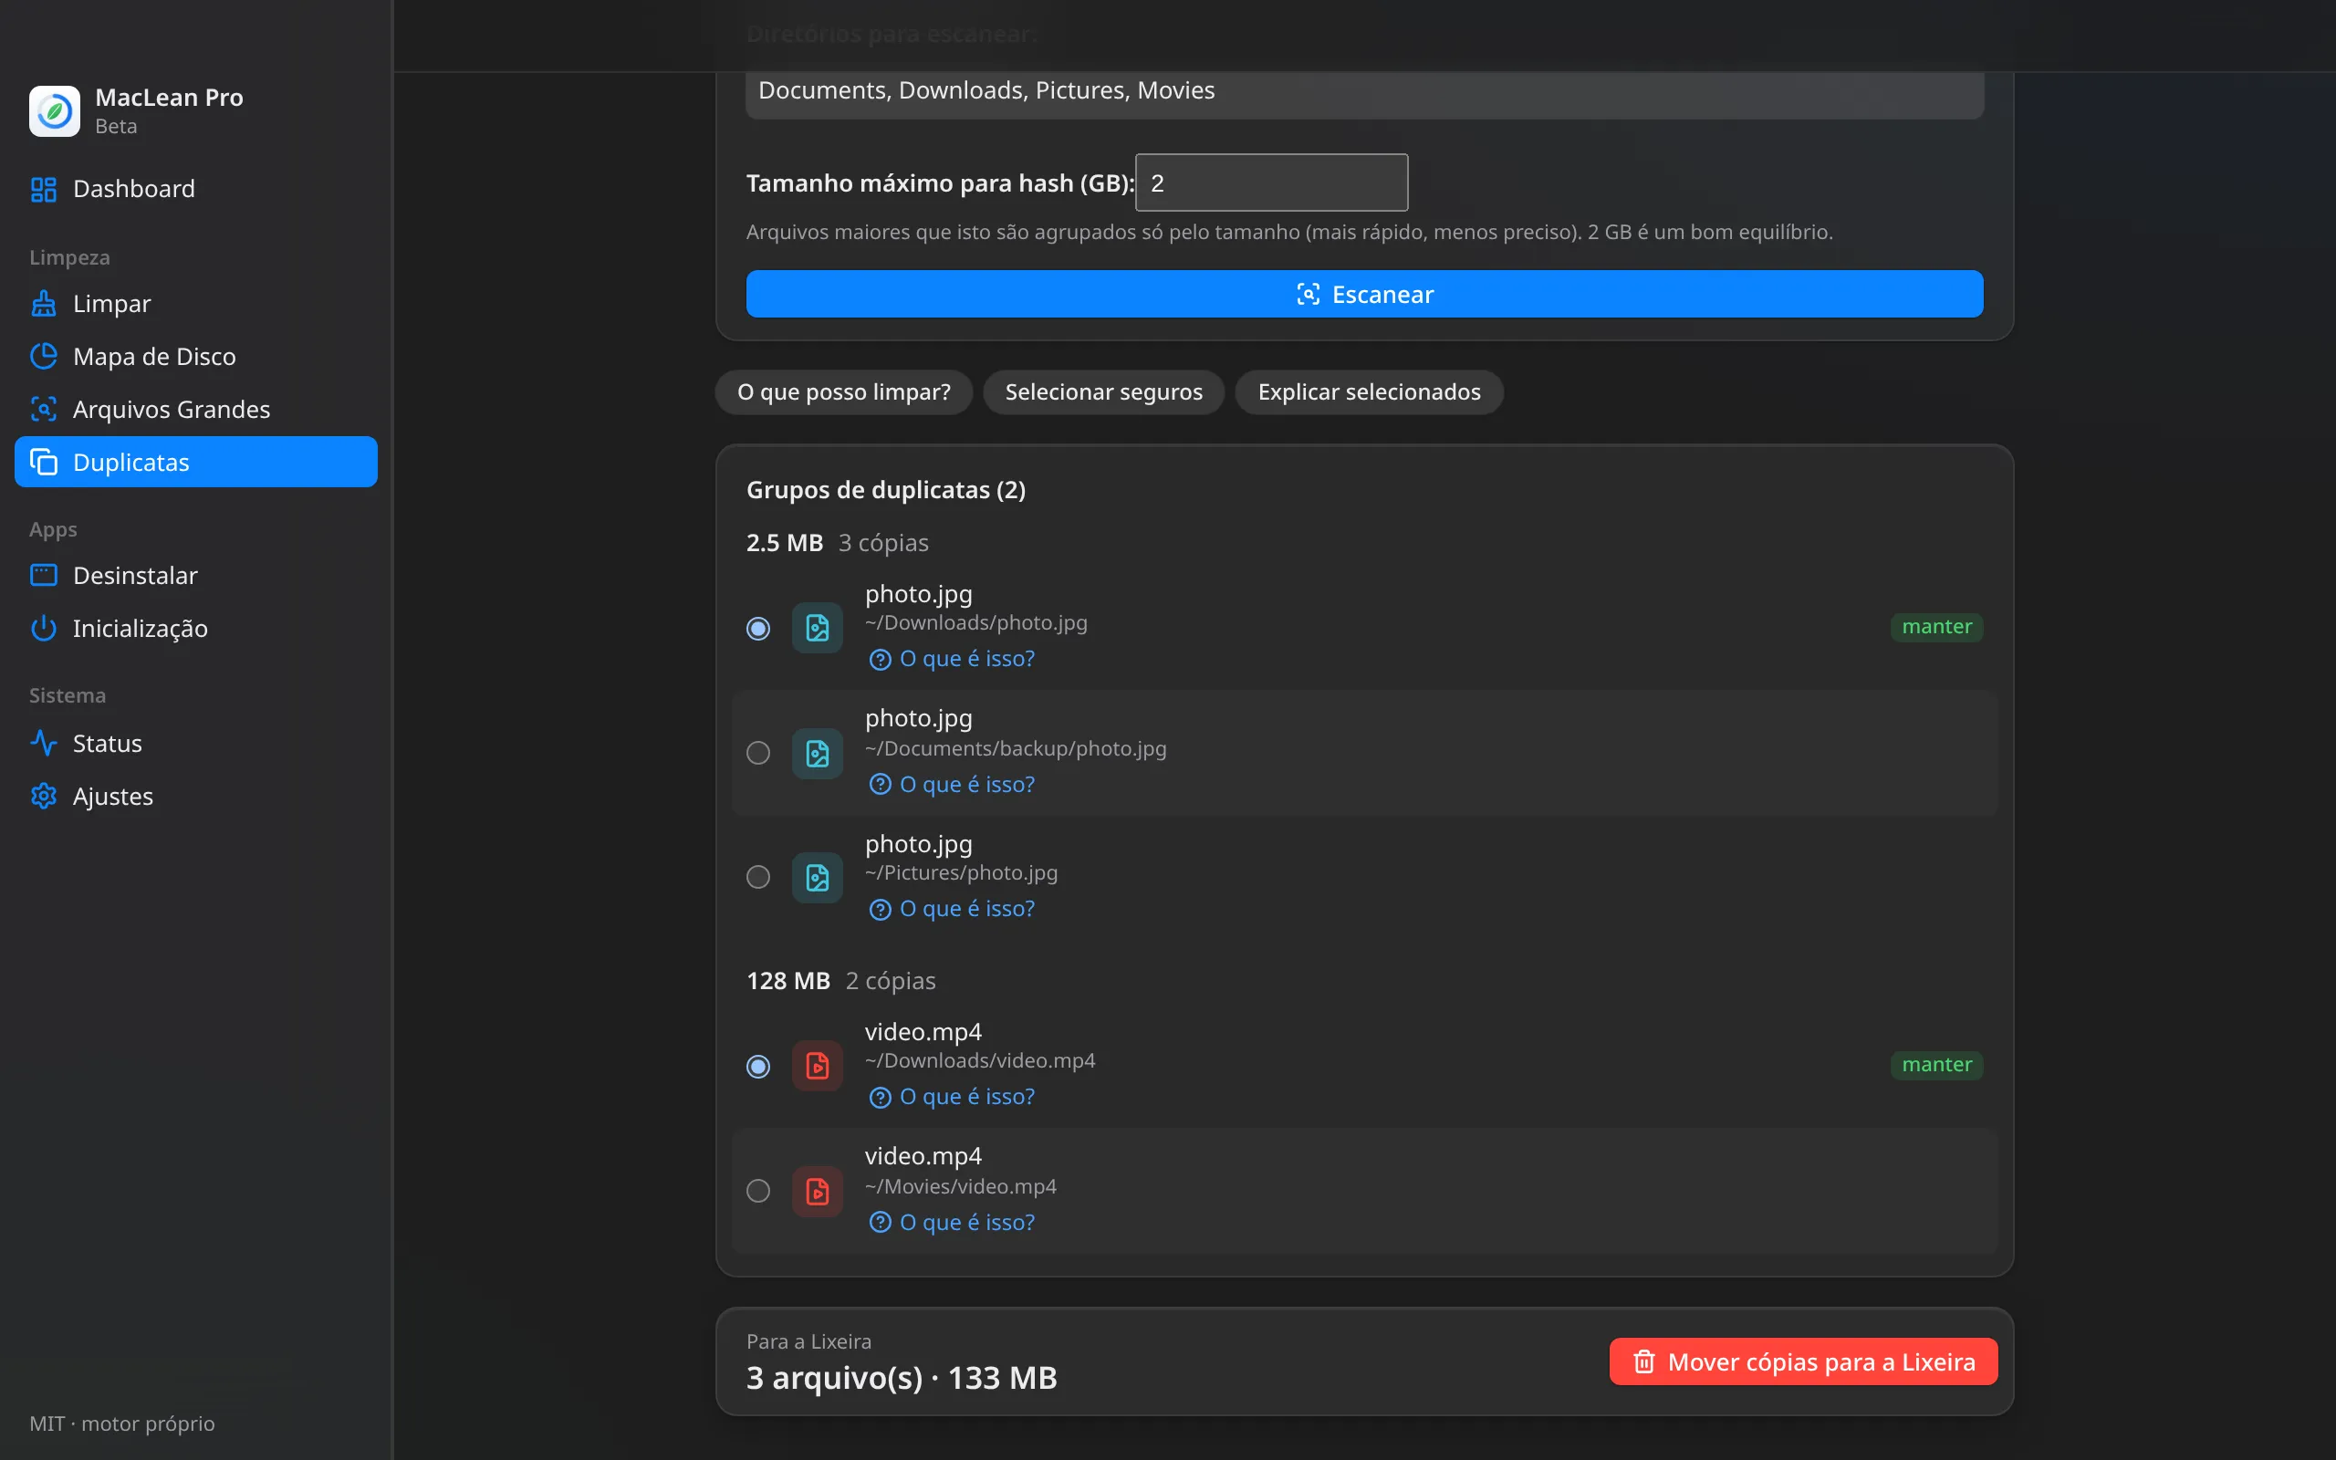2336x1460 pixels.
Task: Start scan with the Escanear button
Action: (x=1365, y=294)
